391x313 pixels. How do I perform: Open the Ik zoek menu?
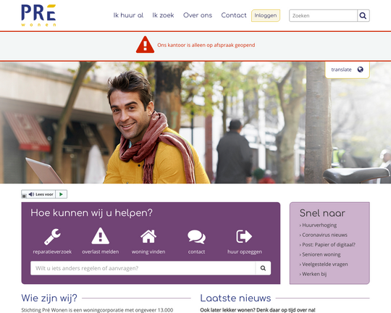(163, 15)
